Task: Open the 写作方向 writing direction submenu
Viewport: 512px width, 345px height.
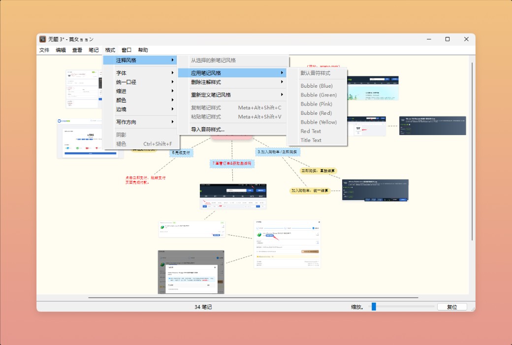Action: tap(124, 121)
